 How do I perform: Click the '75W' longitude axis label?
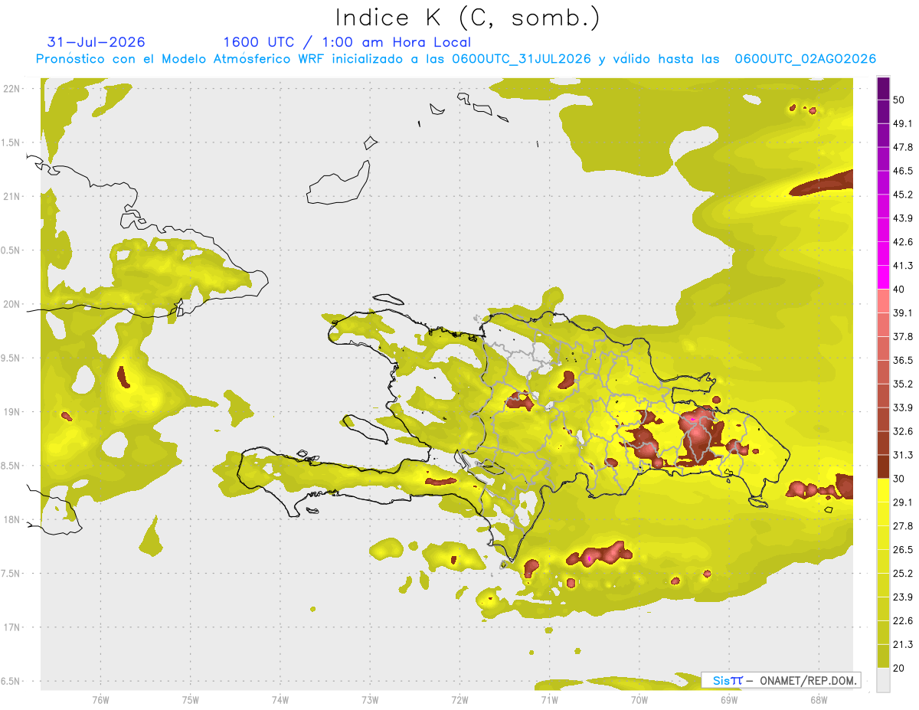(191, 699)
